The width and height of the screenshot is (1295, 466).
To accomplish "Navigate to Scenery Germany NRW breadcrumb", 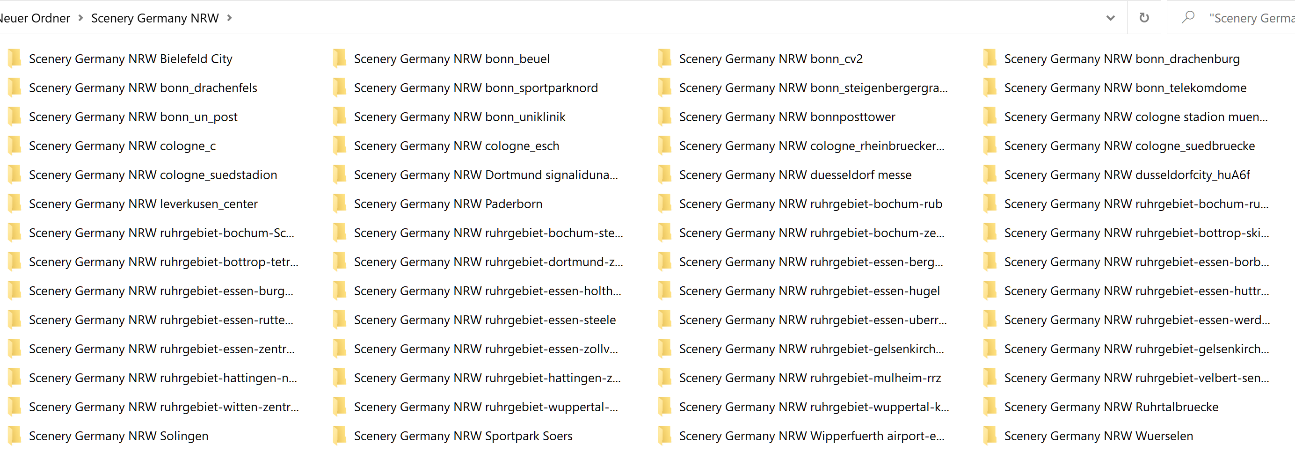I will click(x=155, y=18).
